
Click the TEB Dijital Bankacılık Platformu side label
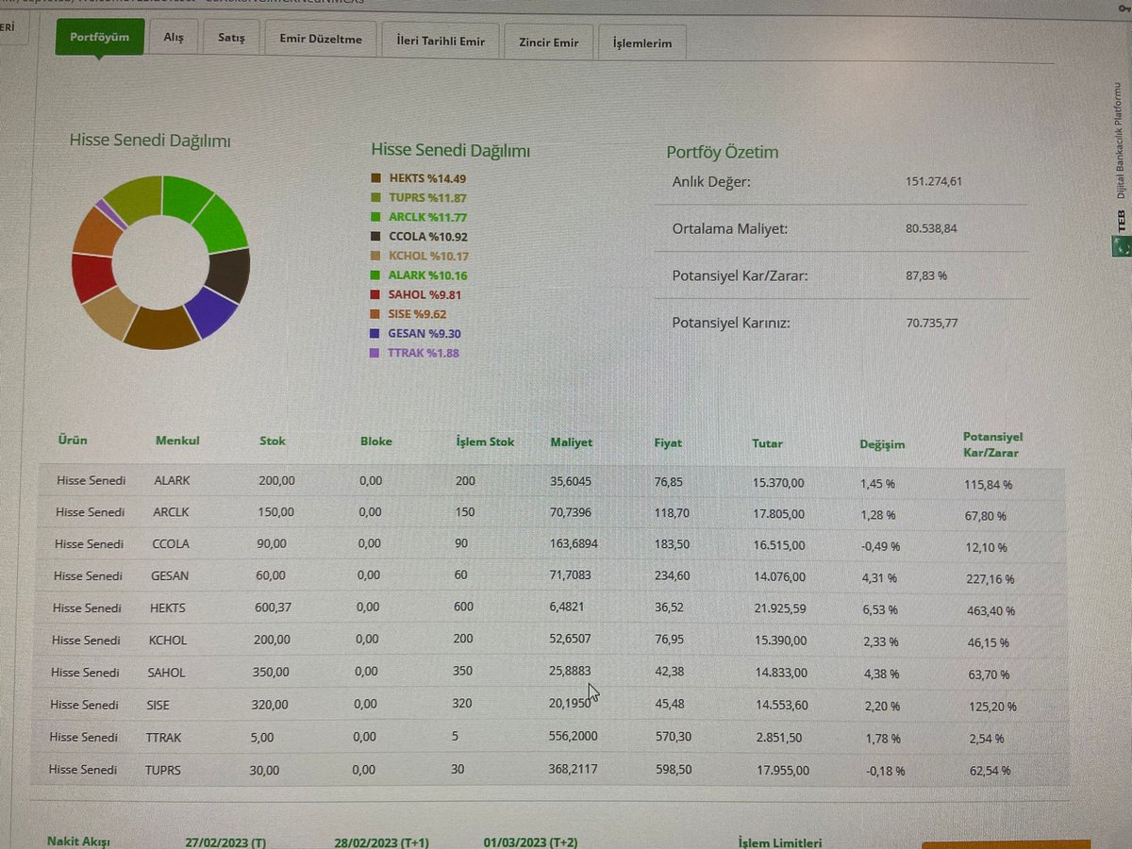(1119, 170)
